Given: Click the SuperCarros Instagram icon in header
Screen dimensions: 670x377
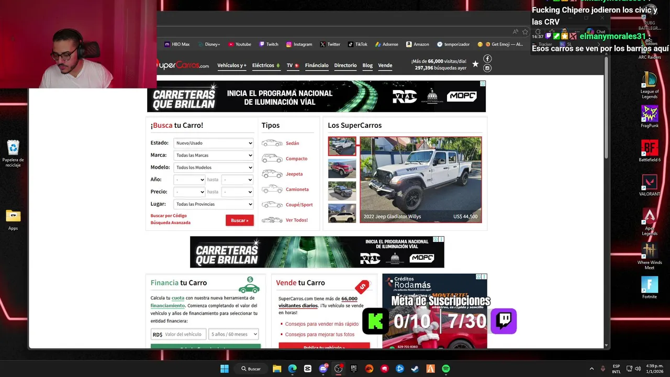Looking at the screenshot, I should click(487, 68).
